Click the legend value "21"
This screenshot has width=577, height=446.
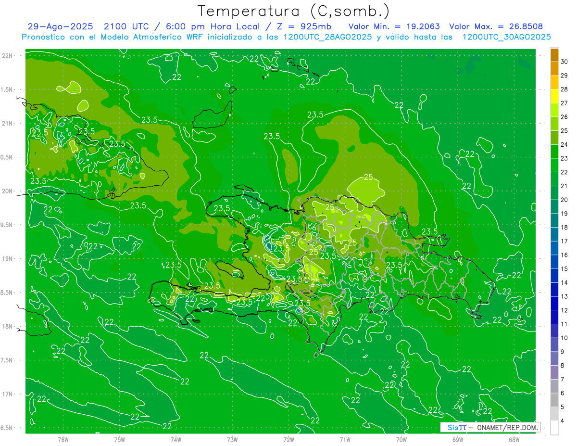(x=565, y=186)
